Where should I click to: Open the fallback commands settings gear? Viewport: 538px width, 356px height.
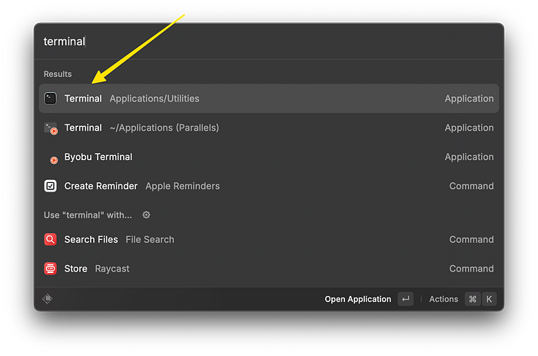tap(146, 215)
